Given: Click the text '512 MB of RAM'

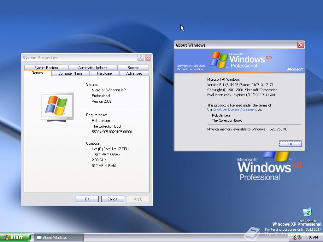Looking at the screenshot, I should click(103, 166).
